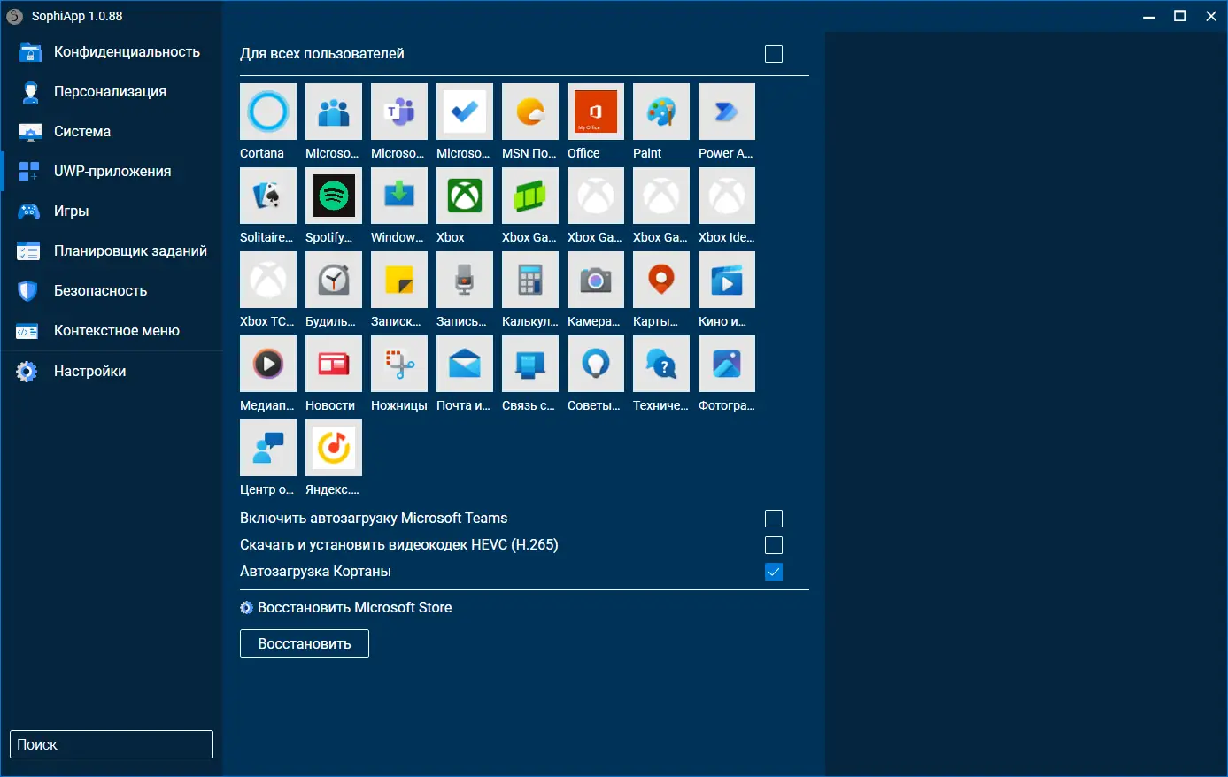Open the Планировщик заданий section
Viewport: 1228px width, 777px height.
pos(112,251)
